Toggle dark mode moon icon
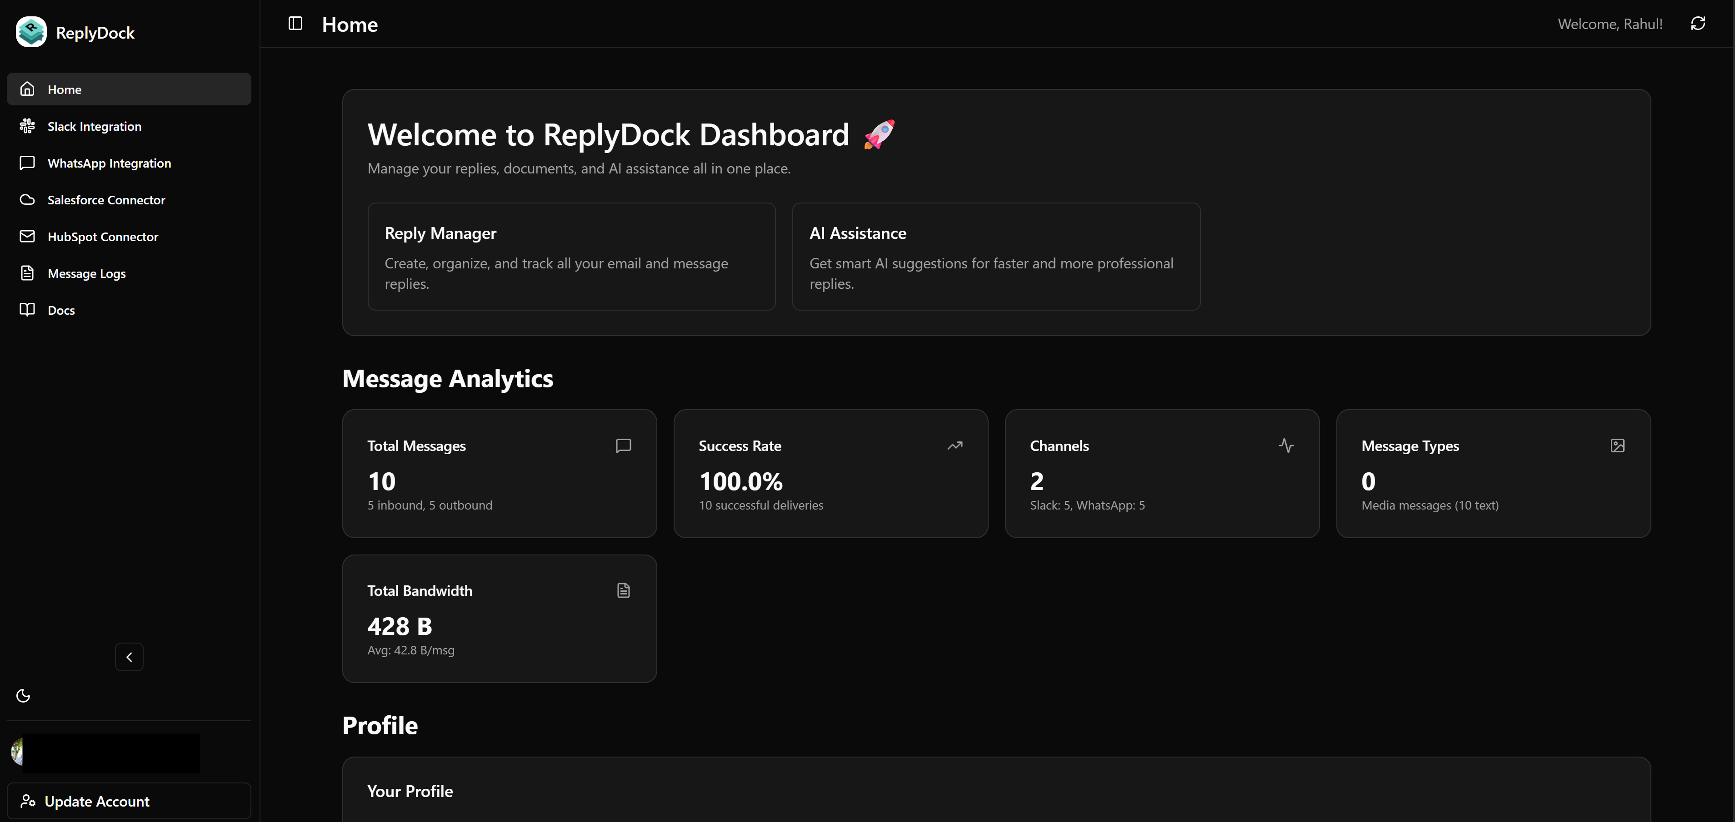Viewport: 1735px width, 822px height. (24, 696)
